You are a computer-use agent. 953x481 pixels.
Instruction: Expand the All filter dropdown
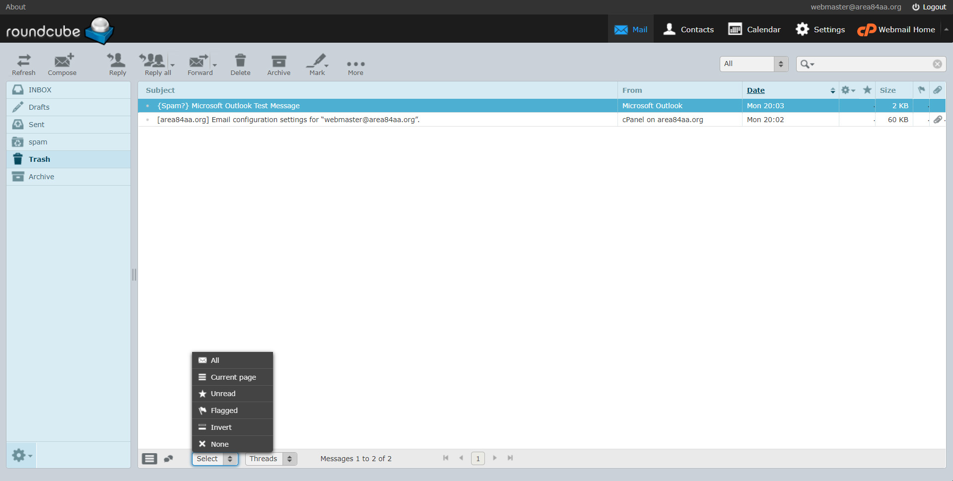tap(753, 64)
